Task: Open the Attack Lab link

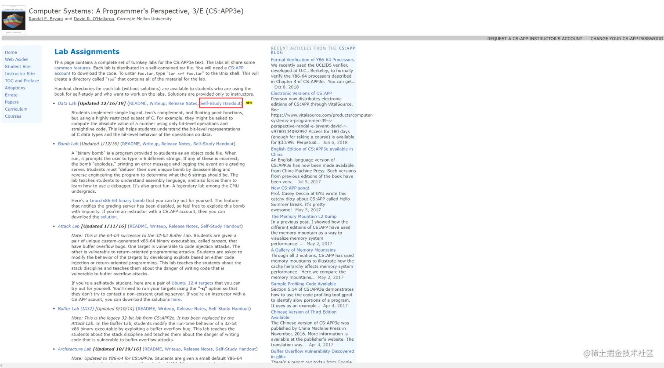Action: 69,226
